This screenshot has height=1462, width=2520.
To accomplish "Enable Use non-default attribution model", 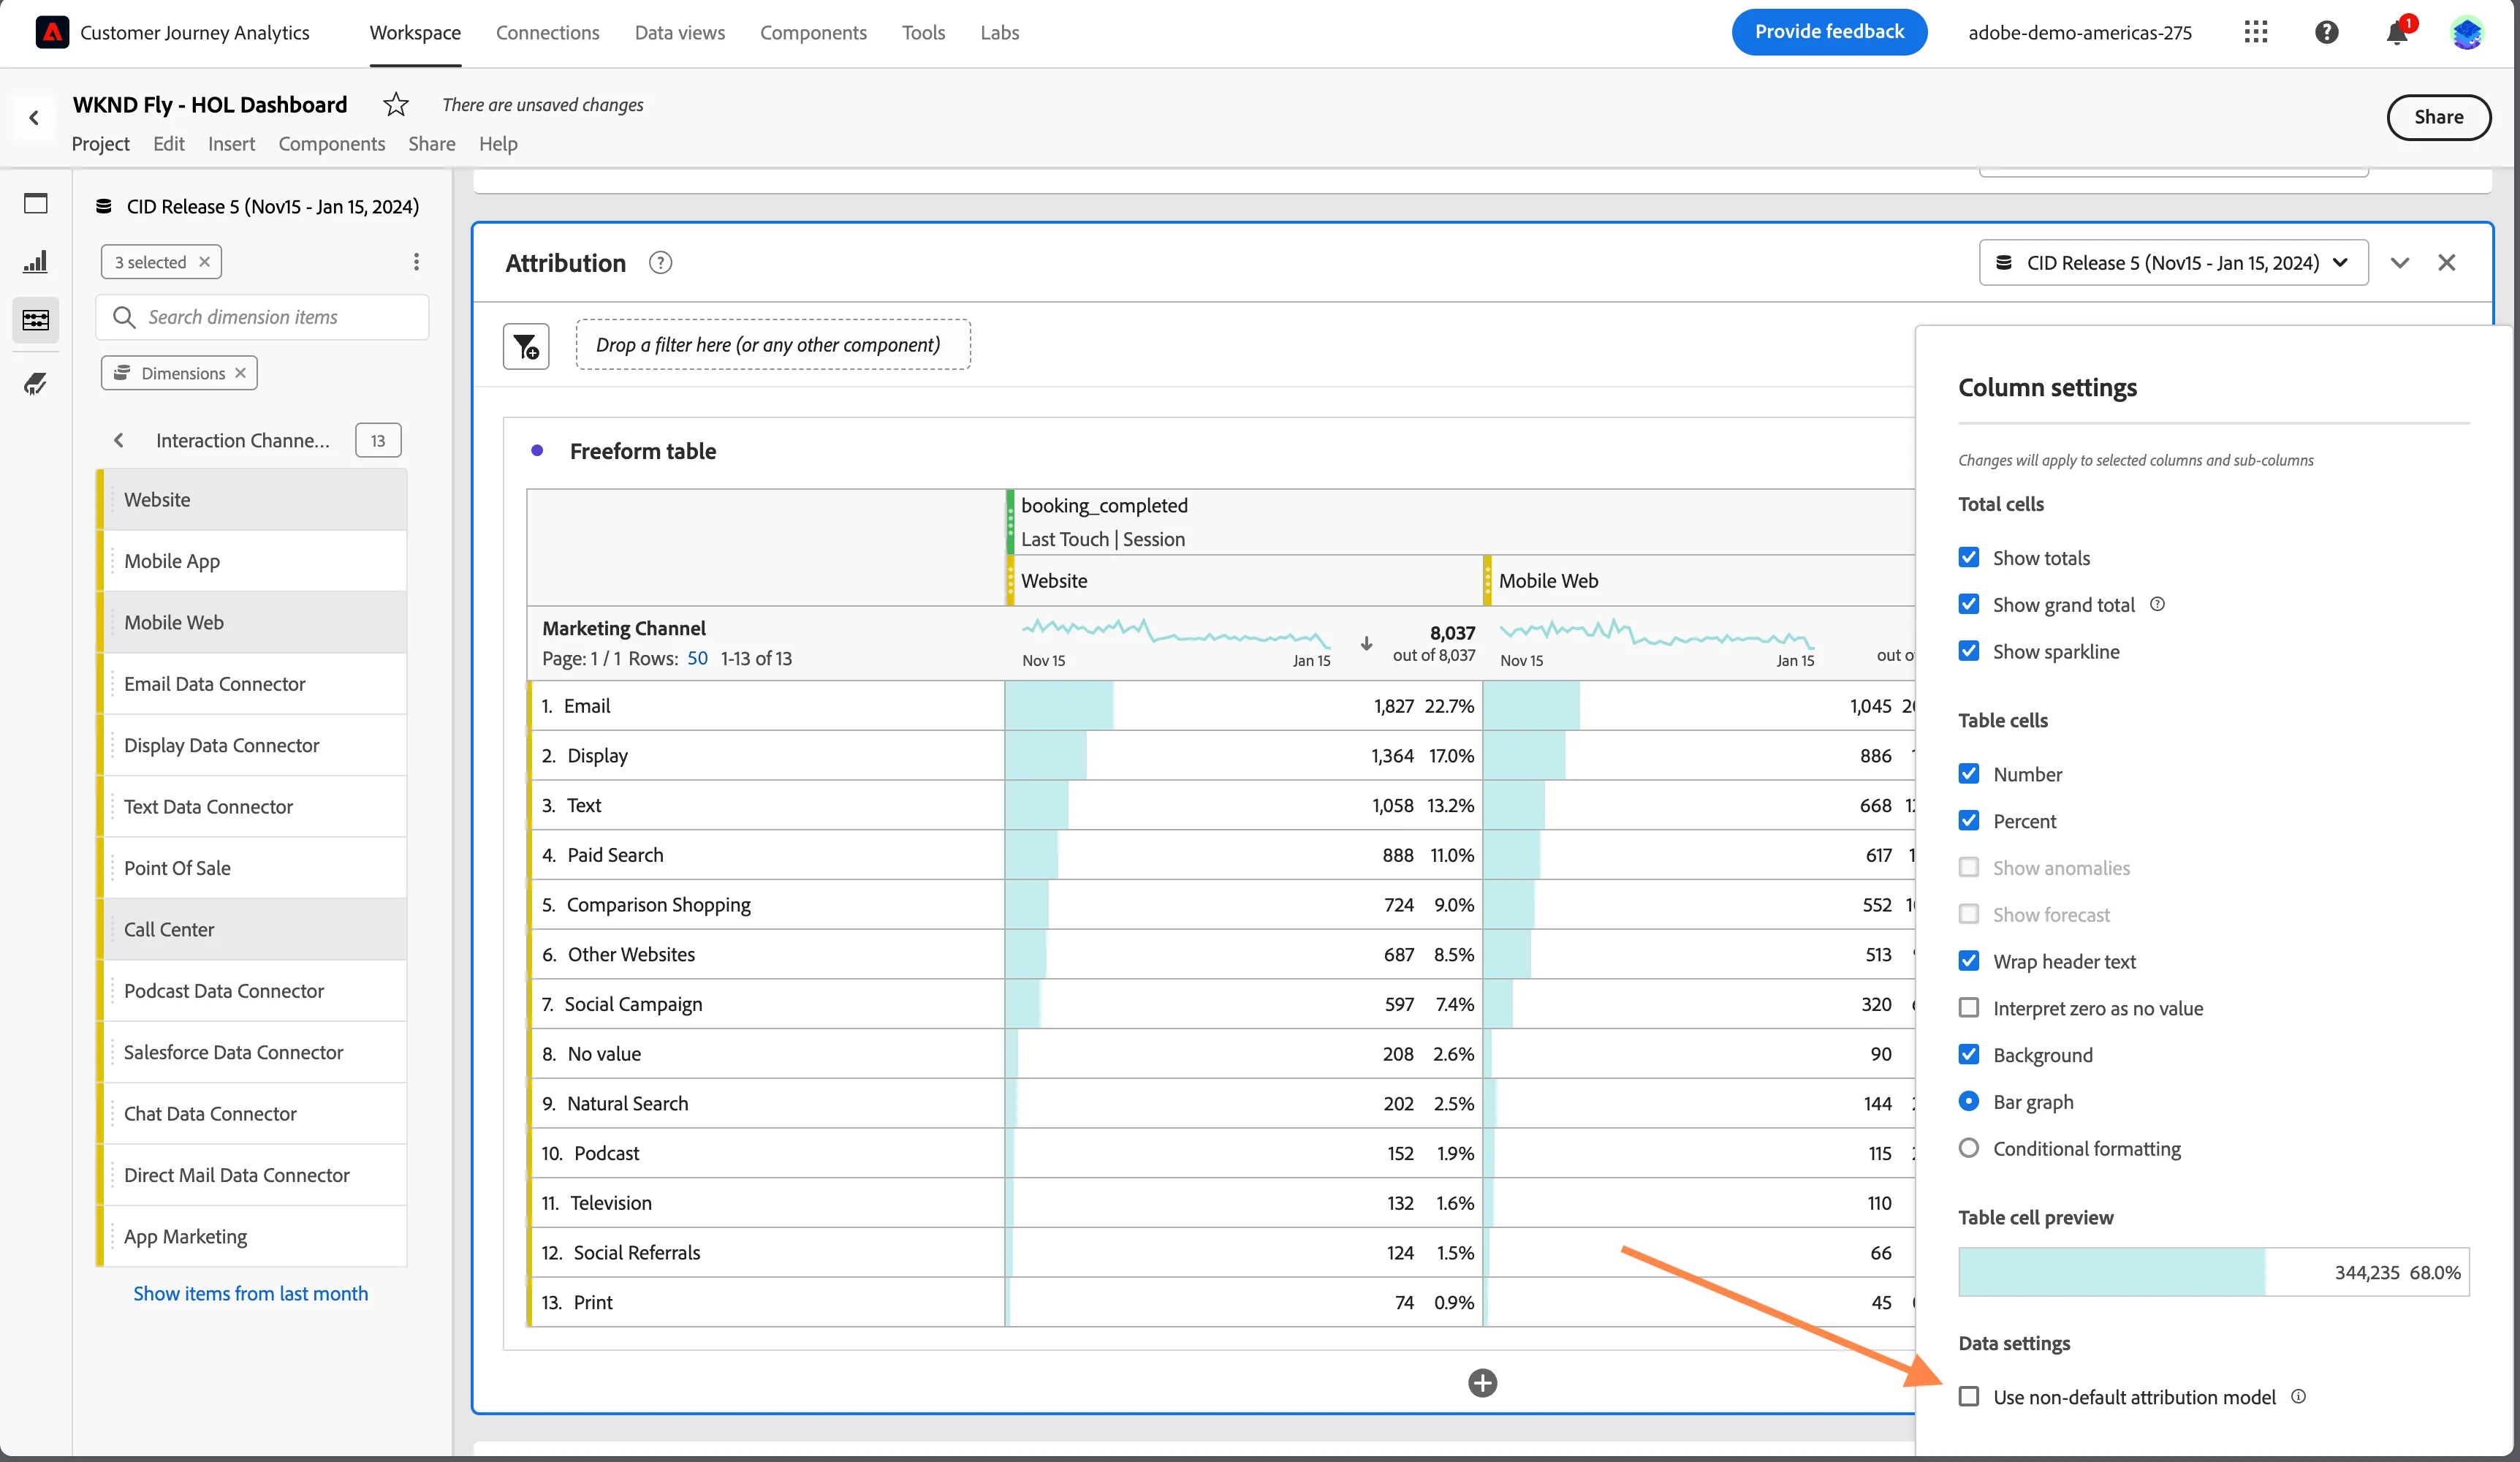I will [x=1968, y=1396].
